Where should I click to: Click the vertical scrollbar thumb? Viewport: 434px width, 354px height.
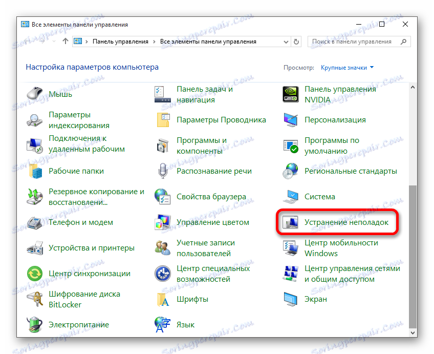pyautogui.click(x=413, y=257)
